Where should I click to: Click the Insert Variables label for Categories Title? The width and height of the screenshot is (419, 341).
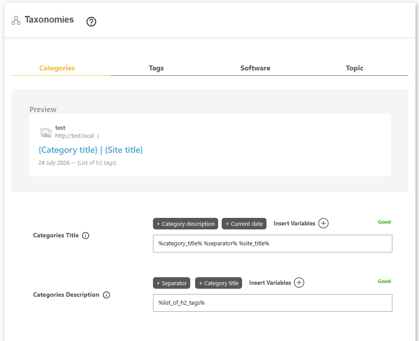294,223
